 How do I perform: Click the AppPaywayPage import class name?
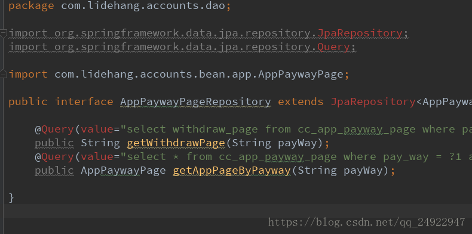tap(301, 74)
